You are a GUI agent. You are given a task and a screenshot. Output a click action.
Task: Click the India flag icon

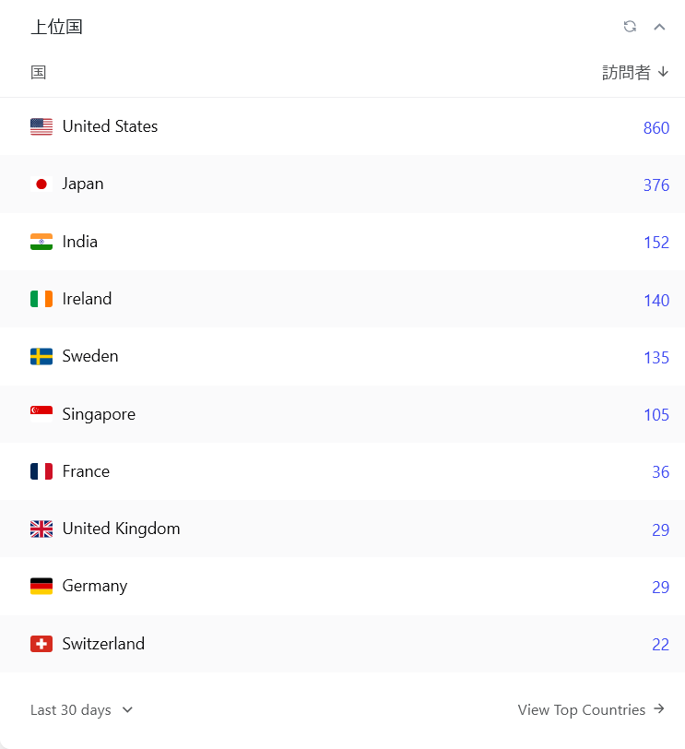[41, 242]
